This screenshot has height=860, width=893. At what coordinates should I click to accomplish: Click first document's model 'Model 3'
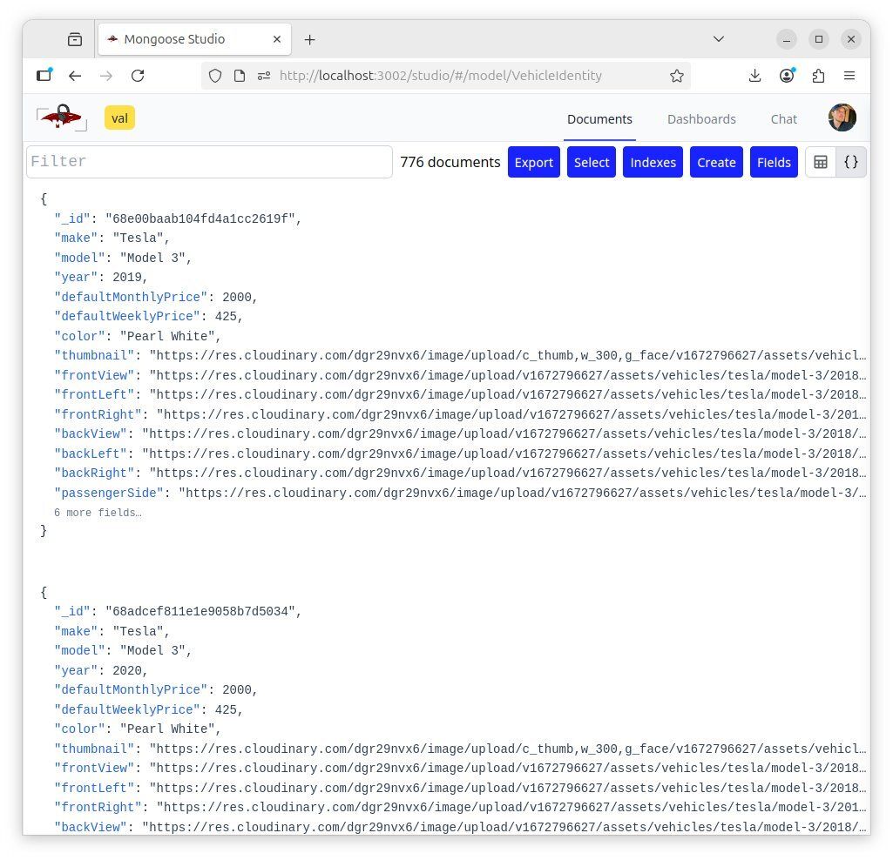click(152, 258)
